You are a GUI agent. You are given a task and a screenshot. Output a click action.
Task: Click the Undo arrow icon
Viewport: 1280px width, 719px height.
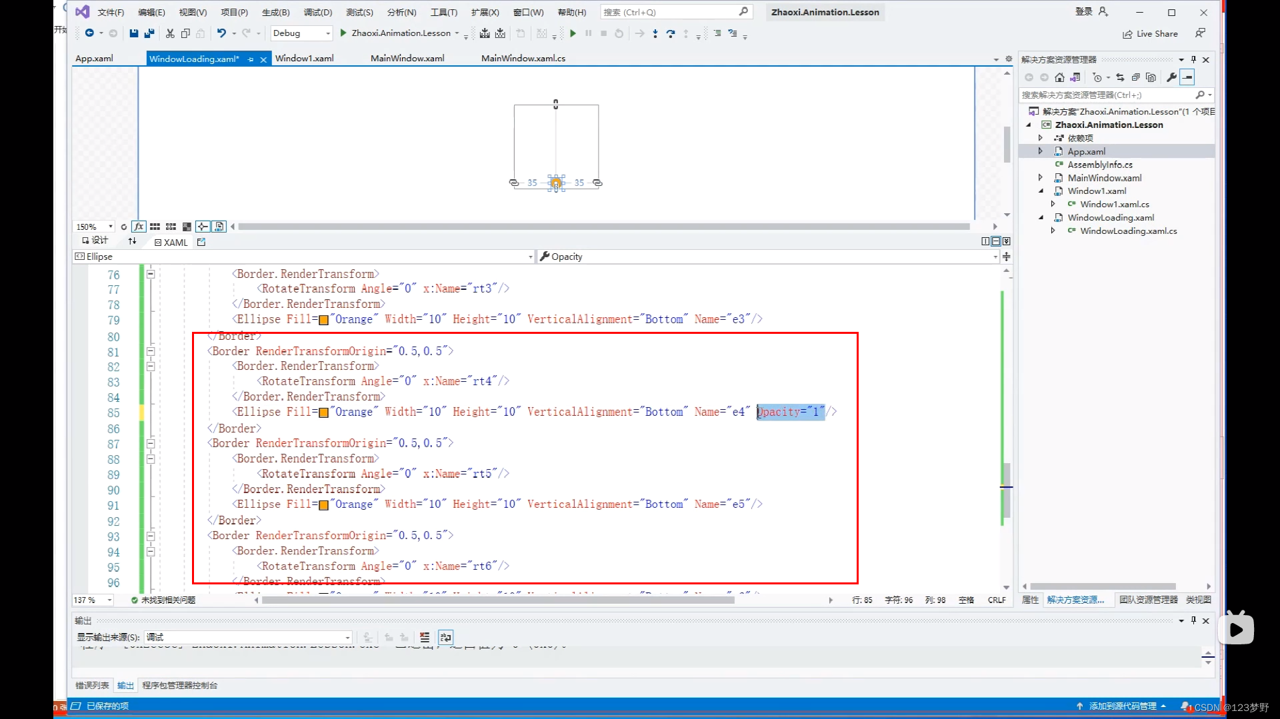coord(221,33)
